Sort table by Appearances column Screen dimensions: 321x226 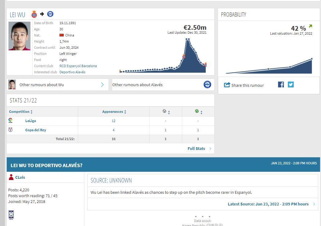pyautogui.click(x=114, y=112)
